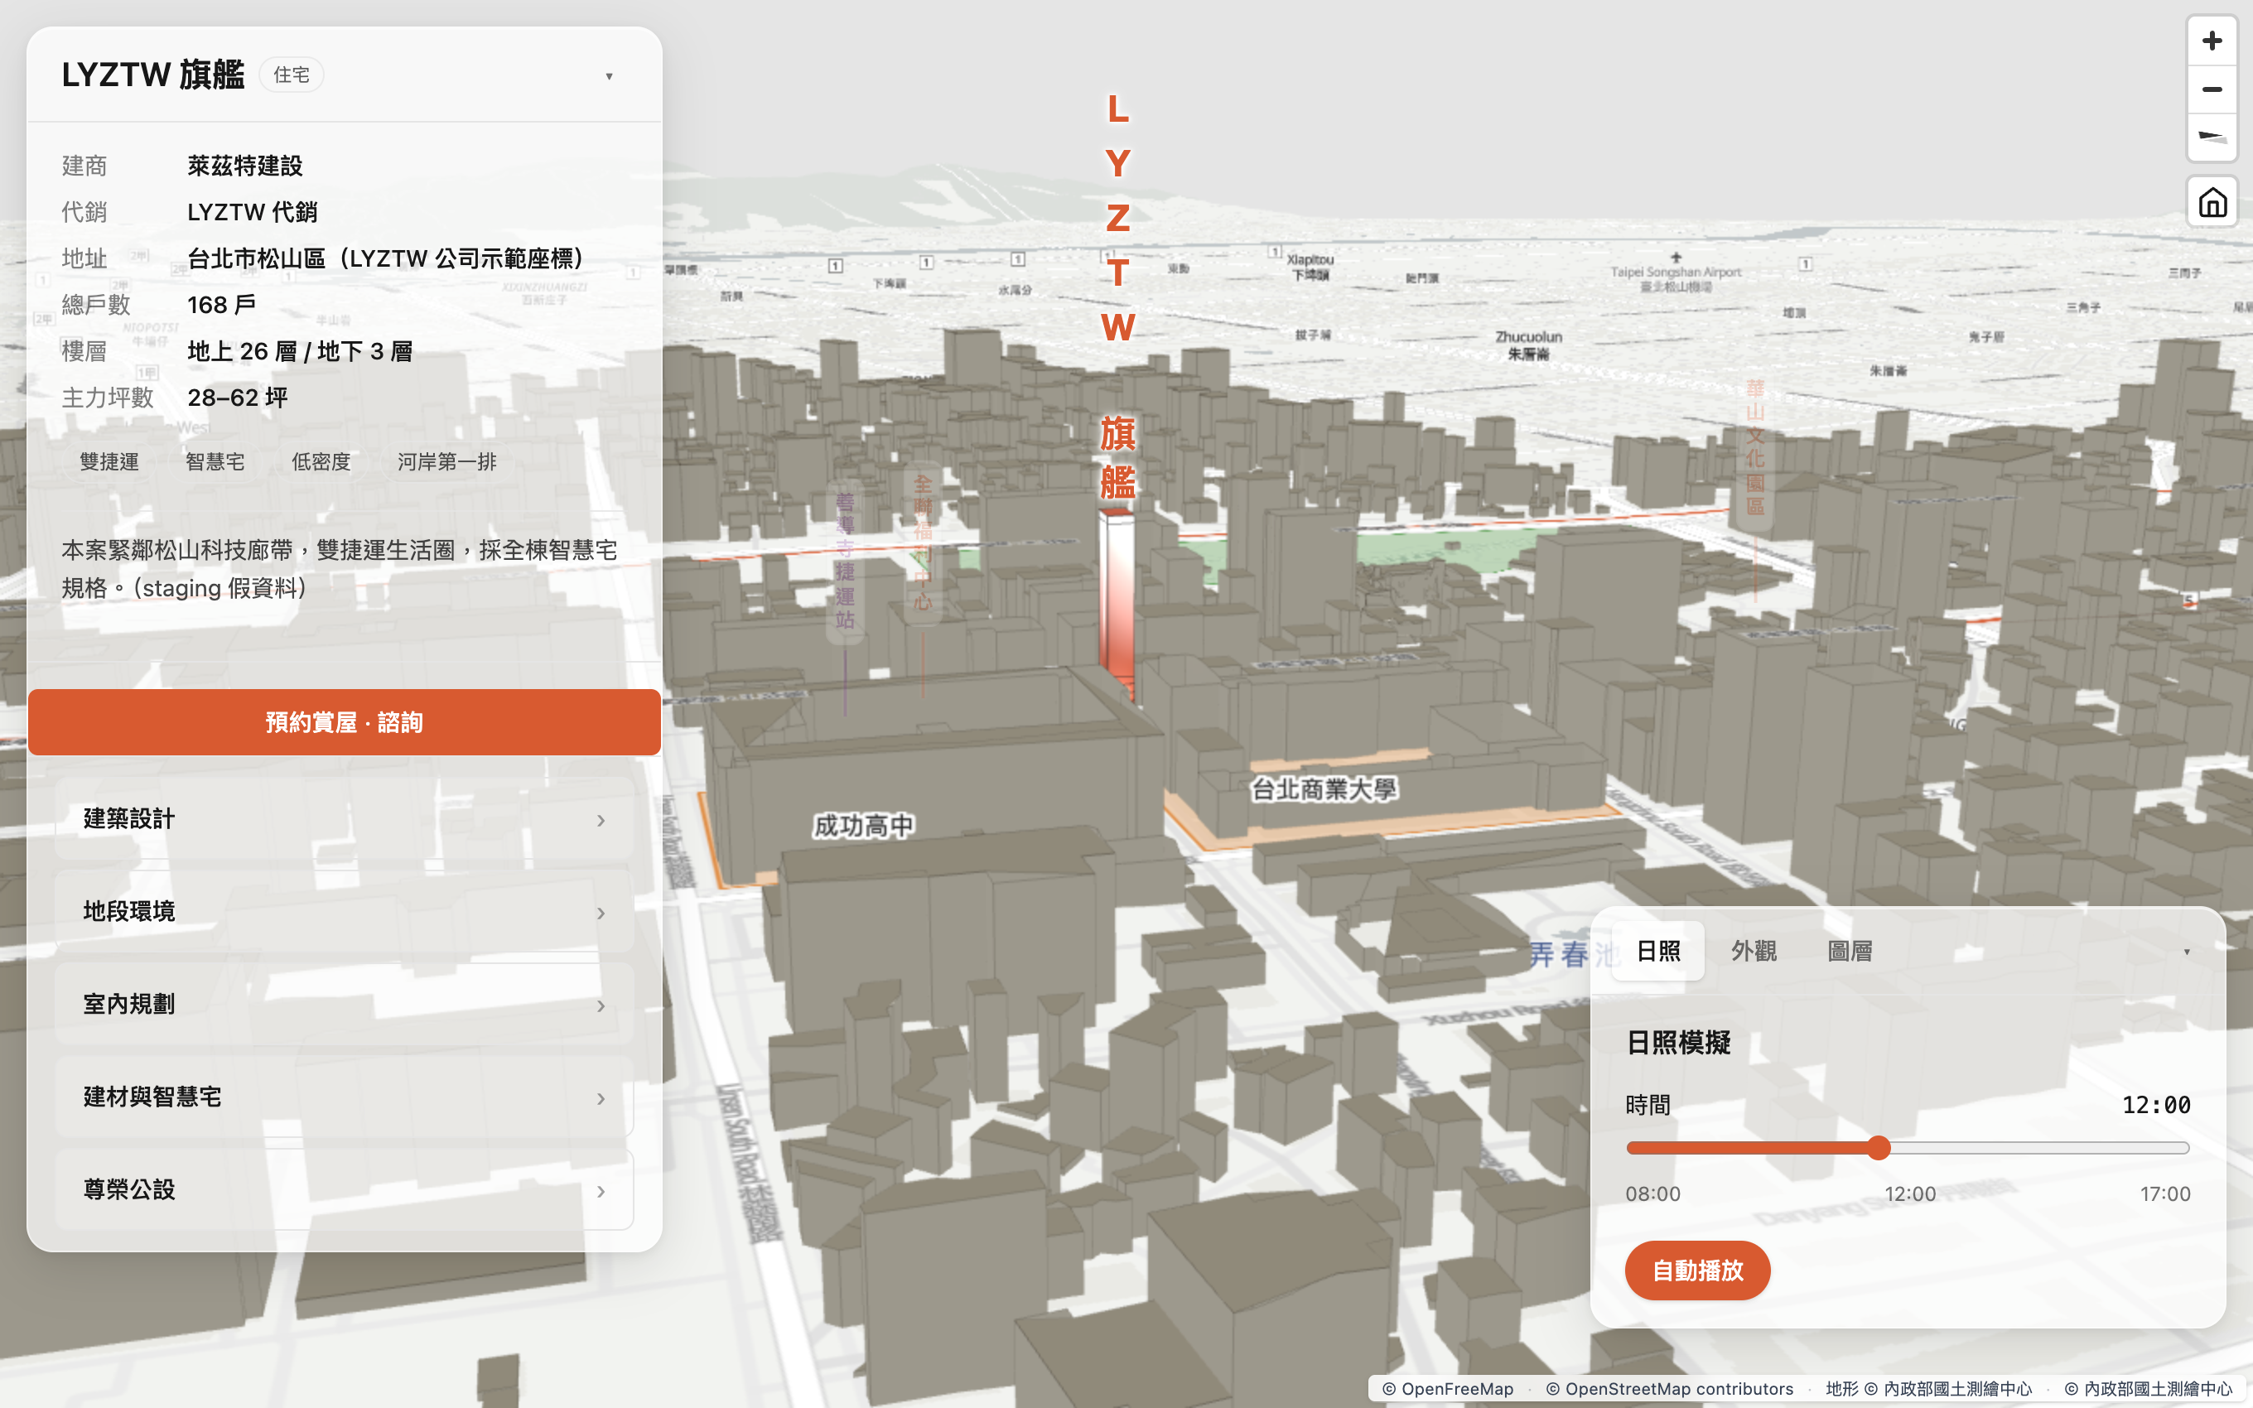Screen dimensions: 2253x1408
Task: Click the red LYZTW 旗艦 tower building
Action: 1117,605
